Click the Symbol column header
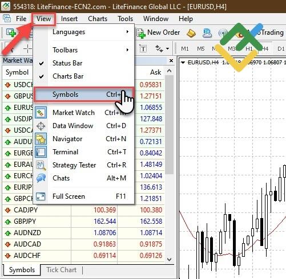The image size is (286, 279). [17, 72]
